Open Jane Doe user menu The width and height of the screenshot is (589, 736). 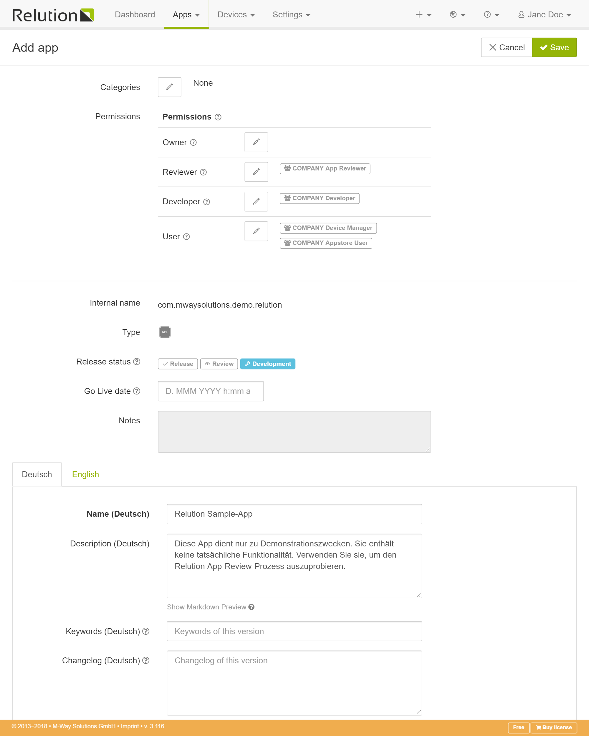(x=544, y=15)
